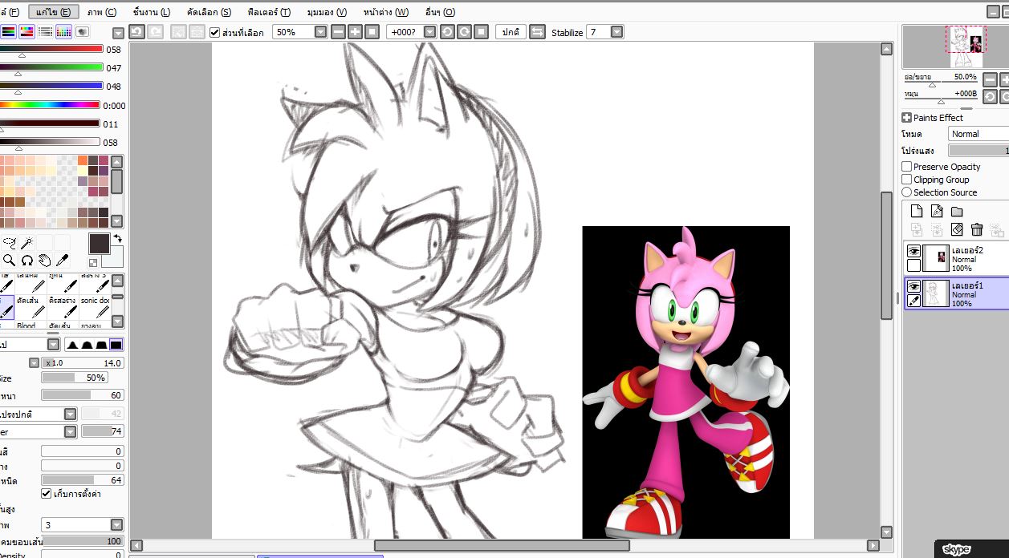
Task: Open the Stabilize value dropdown
Action: [616, 31]
